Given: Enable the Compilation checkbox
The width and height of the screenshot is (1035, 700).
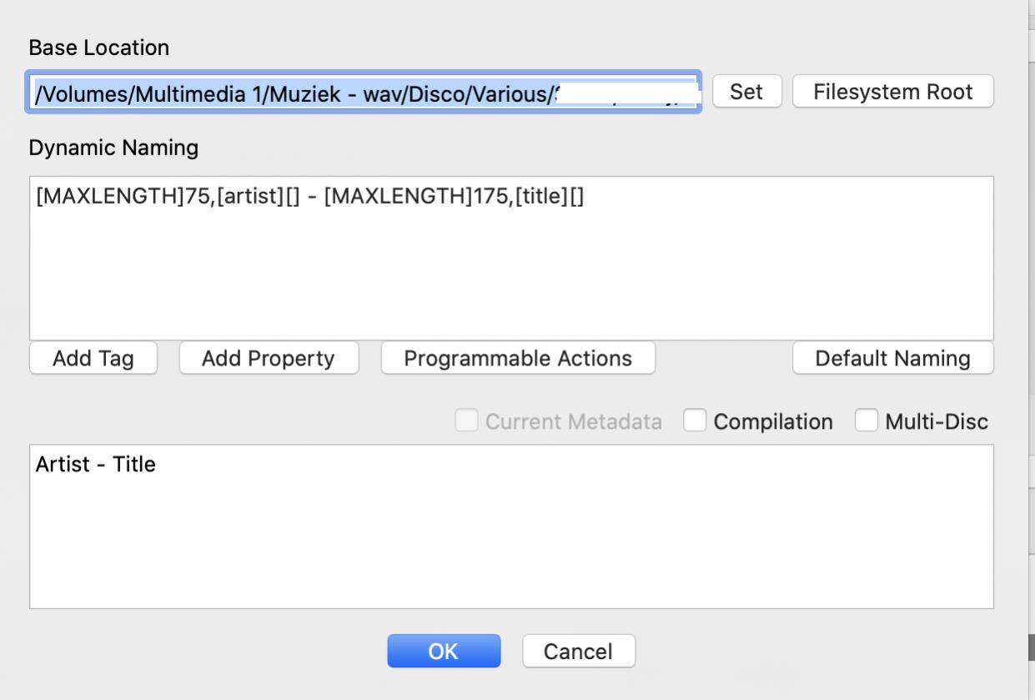Looking at the screenshot, I should tap(695, 421).
